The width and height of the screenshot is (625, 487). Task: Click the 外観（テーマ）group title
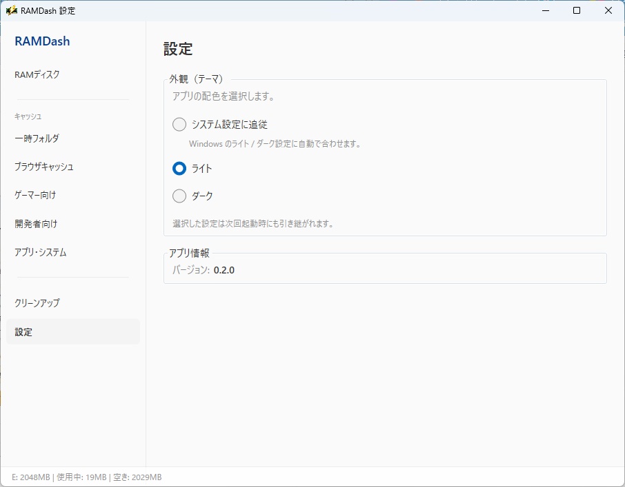(x=196, y=79)
